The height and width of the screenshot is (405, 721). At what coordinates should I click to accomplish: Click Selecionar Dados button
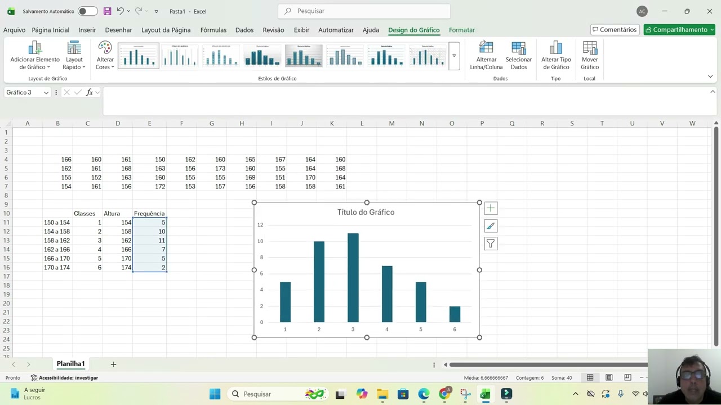pyautogui.click(x=519, y=56)
